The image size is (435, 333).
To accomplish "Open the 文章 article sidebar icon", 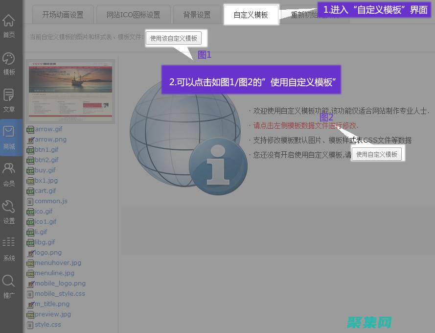I will (9, 95).
